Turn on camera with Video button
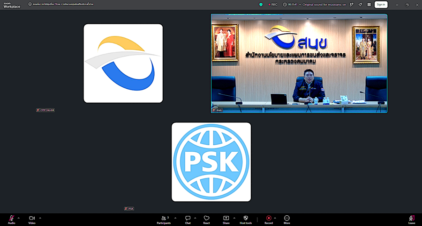Image resolution: width=422 pixels, height=226 pixels. point(32,219)
